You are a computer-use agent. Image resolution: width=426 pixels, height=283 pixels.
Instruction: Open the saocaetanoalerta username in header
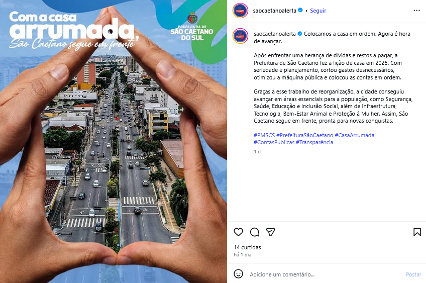click(x=274, y=11)
